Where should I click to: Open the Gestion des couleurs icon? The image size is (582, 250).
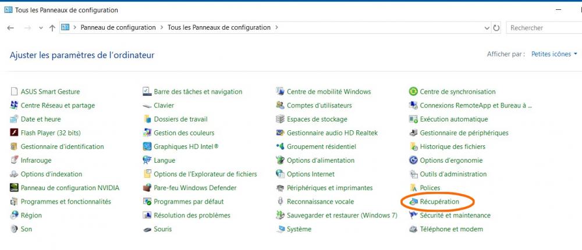pyautogui.click(x=147, y=133)
